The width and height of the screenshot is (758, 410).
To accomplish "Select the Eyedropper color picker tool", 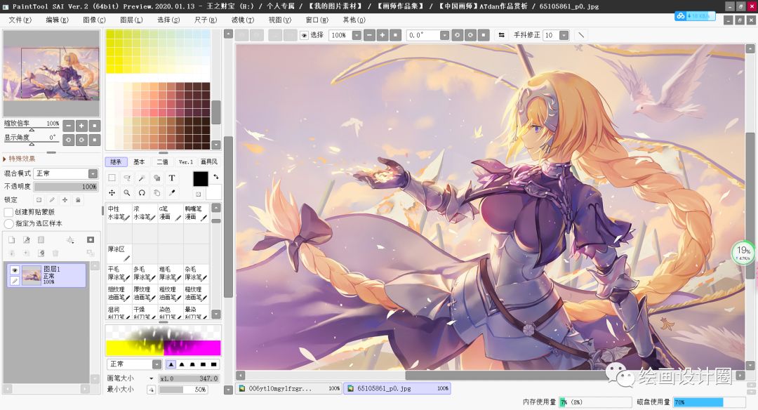I will (x=172, y=192).
